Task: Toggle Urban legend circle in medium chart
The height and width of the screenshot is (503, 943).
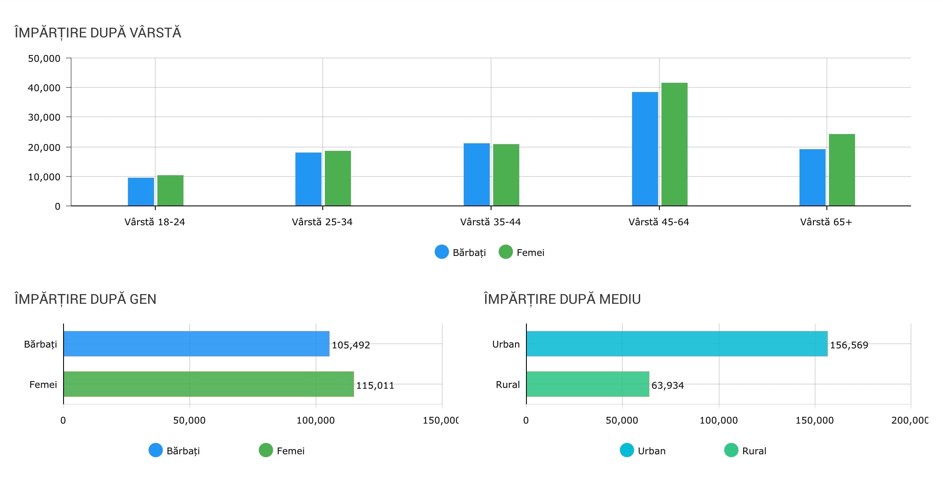Action: pos(627,450)
